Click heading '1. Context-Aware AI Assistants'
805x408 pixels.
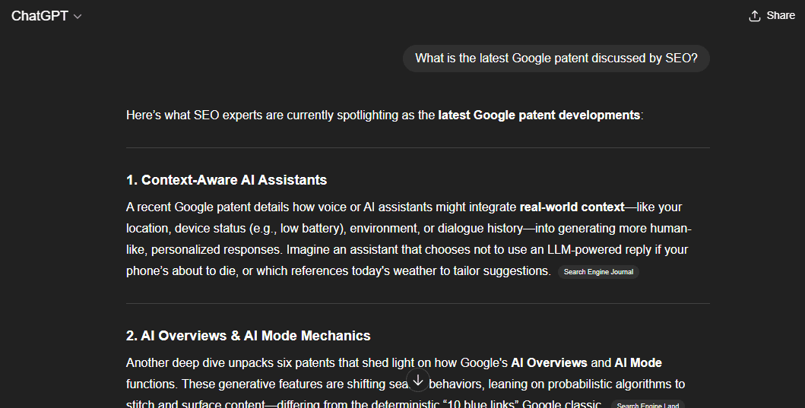pos(227,180)
